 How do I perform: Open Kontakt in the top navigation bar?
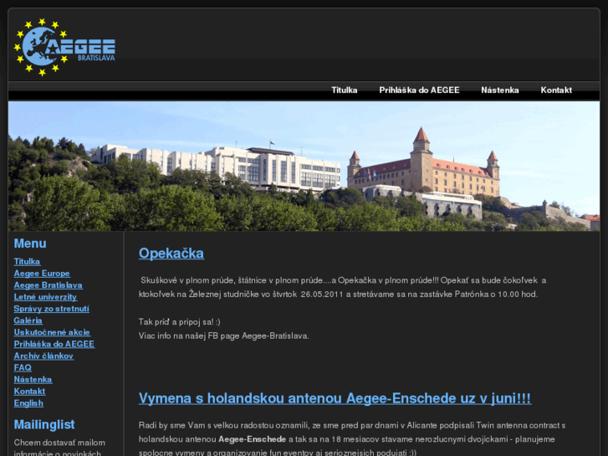(556, 90)
